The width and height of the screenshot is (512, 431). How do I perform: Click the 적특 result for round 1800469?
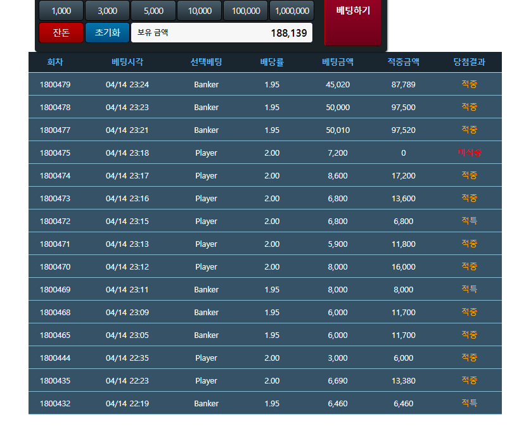469,289
